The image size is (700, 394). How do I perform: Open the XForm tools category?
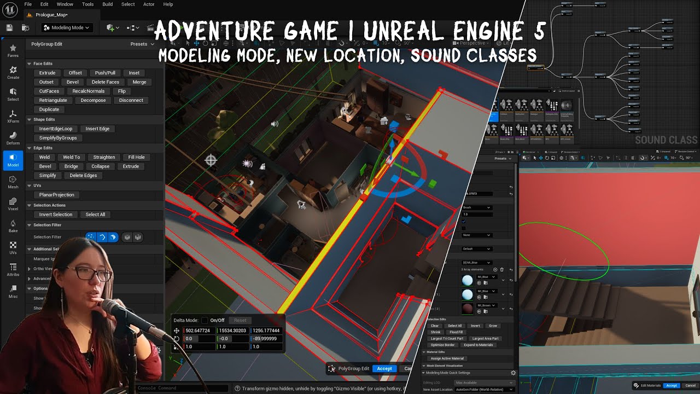(x=13, y=117)
